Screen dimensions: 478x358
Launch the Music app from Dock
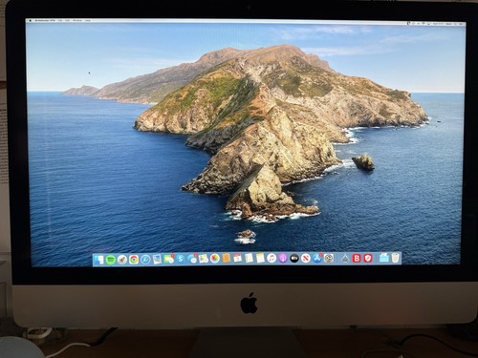point(272,258)
